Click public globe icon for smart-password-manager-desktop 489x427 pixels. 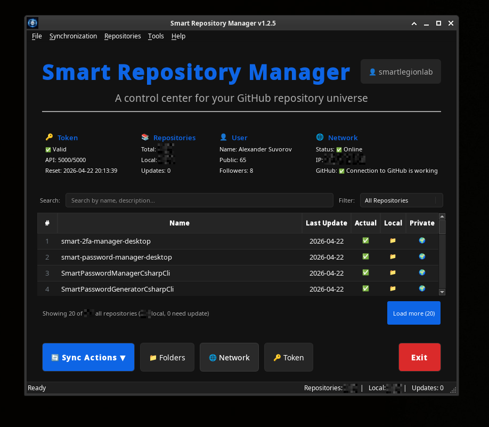[x=422, y=256]
